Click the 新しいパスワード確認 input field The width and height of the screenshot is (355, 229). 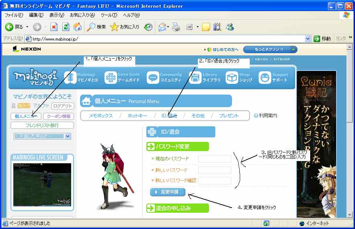(215, 181)
